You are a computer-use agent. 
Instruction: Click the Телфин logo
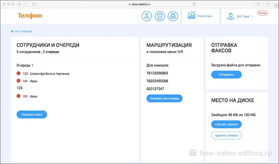click(30, 16)
